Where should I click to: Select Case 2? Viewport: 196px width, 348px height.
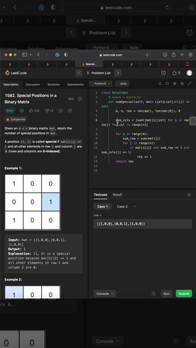click(x=122, y=207)
